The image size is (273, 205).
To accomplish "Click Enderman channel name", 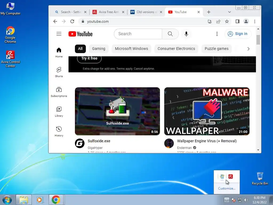I will pyautogui.click(x=184, y=148).
